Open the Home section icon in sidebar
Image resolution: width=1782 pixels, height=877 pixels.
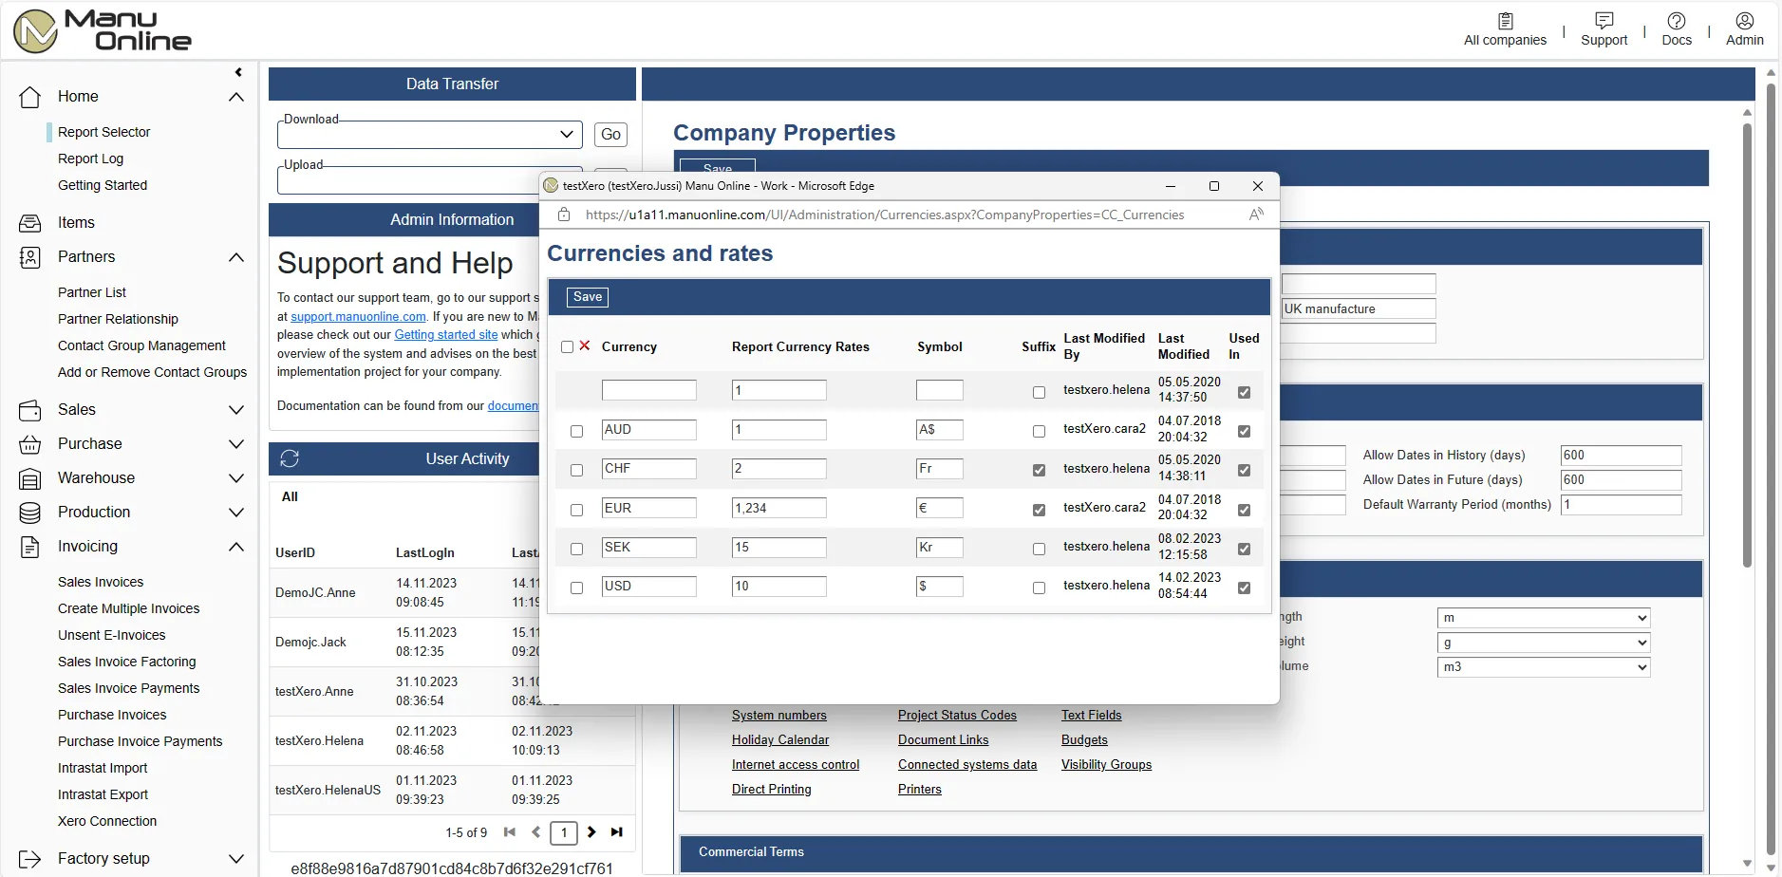28,96
